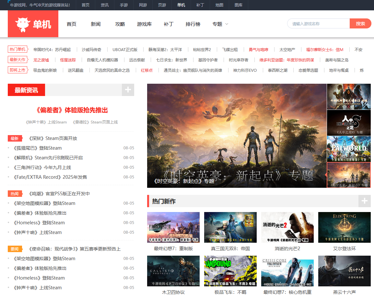Open the Elden Ring game cover
Screen dimensions: 374x298
(x=344, y=227)
